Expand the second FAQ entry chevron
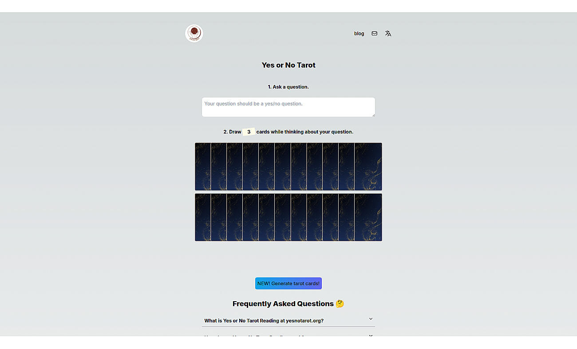The width and height of the screenshot is (577, 349). (x=371, y=336)
